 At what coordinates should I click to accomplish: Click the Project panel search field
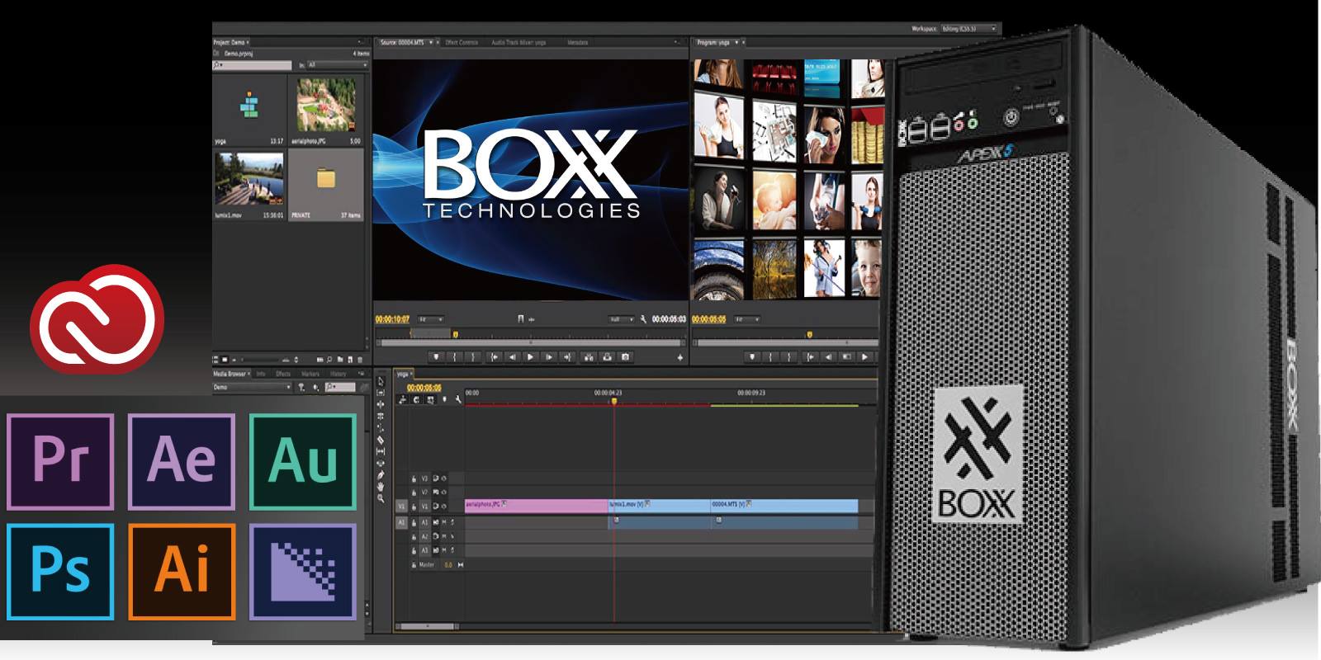252,64
